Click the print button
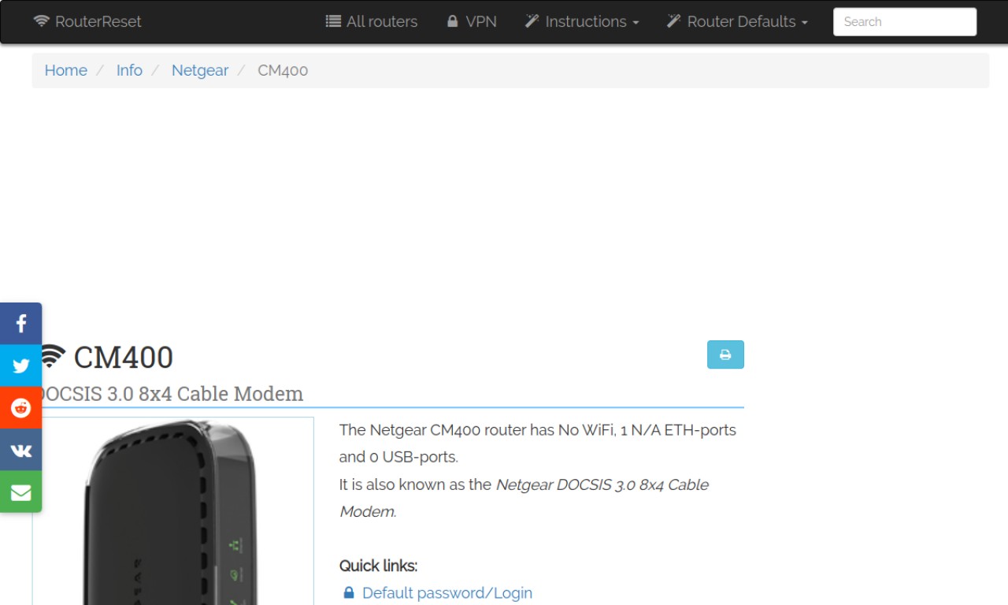 pyautogui.click(x=725, y=354)
